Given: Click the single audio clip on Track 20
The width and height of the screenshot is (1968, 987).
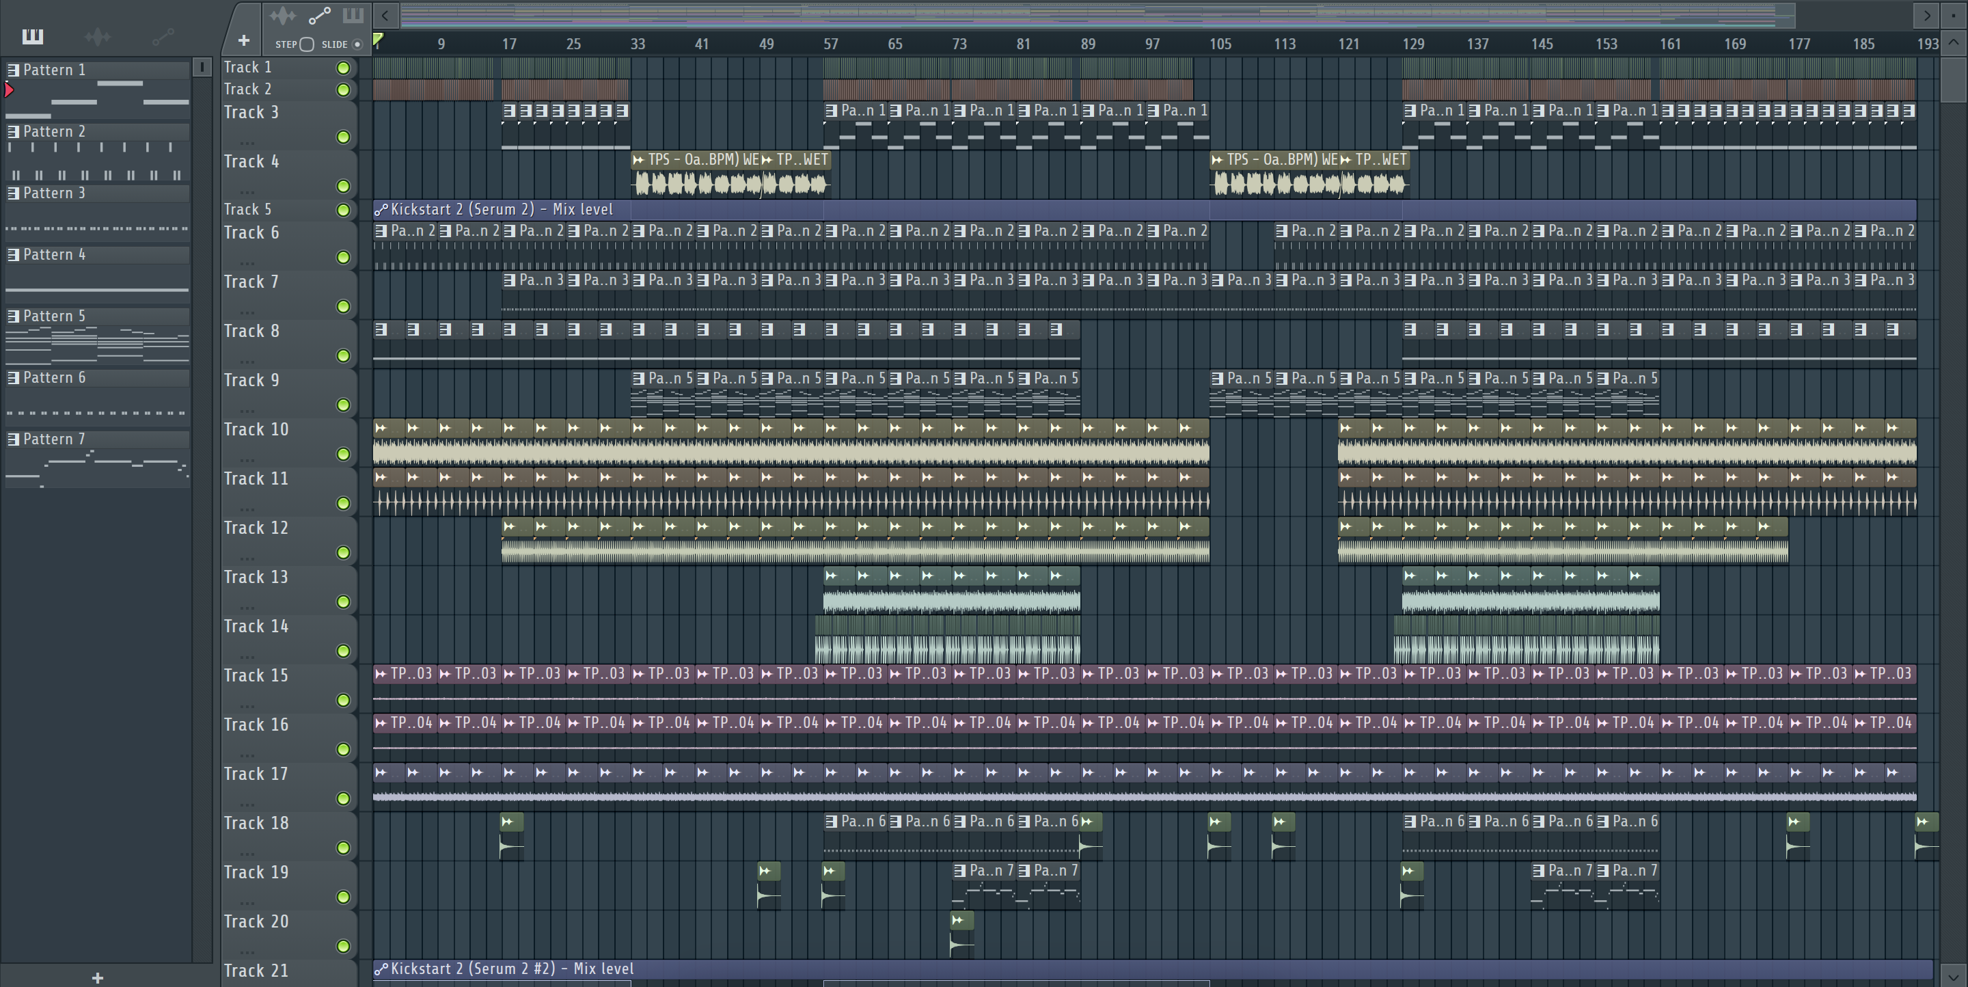Looking at the screenshot, I should coord(962,934).
